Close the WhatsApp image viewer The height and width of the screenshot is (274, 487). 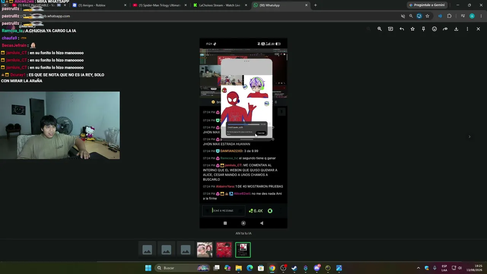[478, 29]
